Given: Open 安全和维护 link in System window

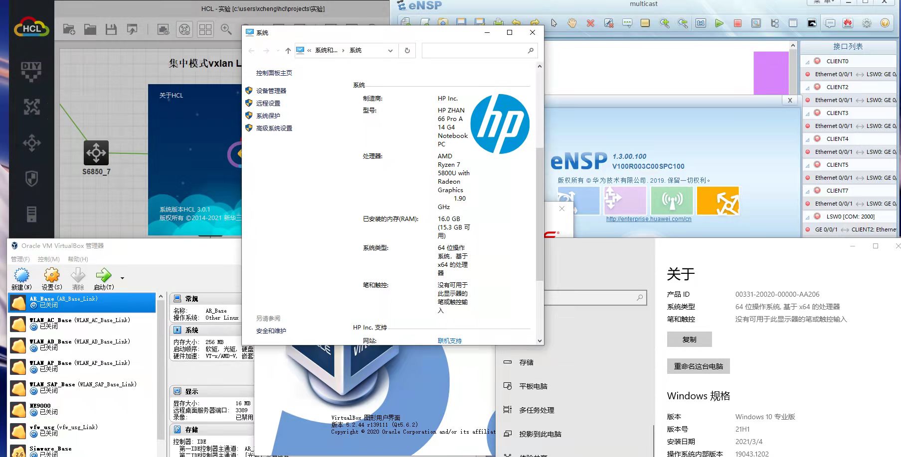Looking at the screenshot, I should (x=271, y=331).
